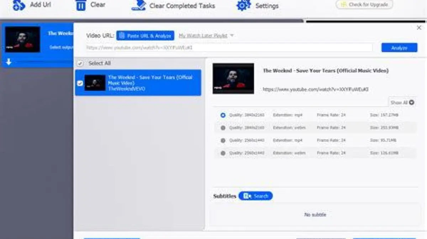
Task: Click the Paste URL & Analyze button
Action: pos(145,35)
